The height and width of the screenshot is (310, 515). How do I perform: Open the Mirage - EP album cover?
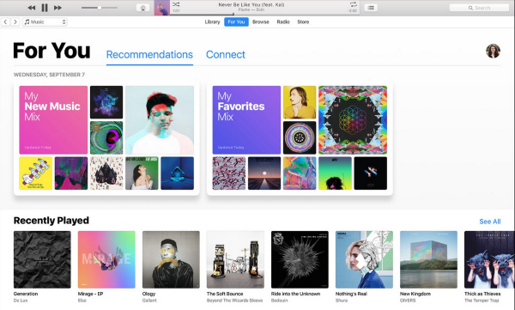(x=106, y=259)
